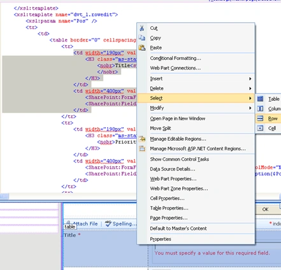Screen dimensions: 281x270
Task: Open Web Part Connections menu entry
Action: tap(175, 68)
